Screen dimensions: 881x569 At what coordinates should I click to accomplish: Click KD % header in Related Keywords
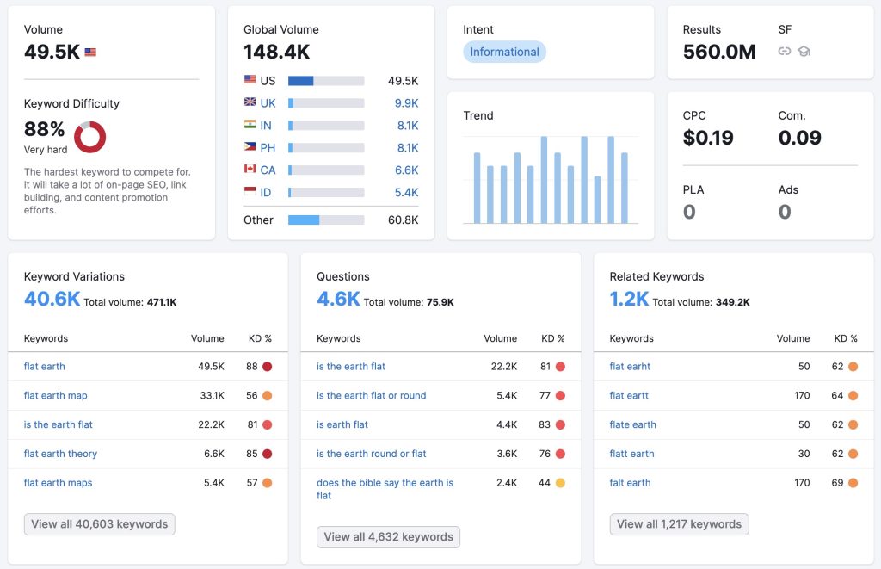tap(846, 338)
